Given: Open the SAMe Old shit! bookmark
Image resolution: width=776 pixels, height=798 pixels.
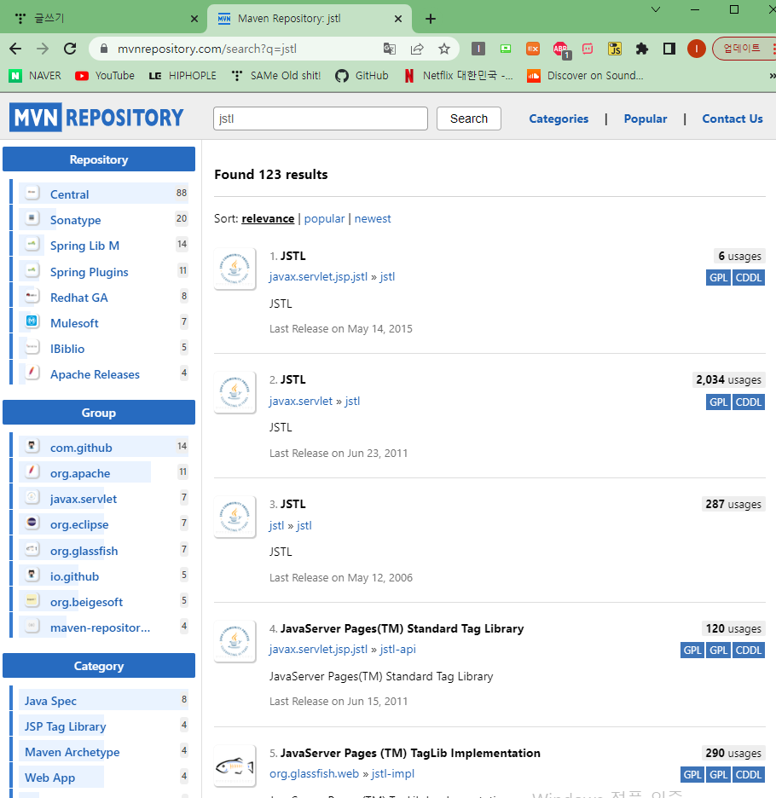Looking at the screenshot, I should (276, 76).
